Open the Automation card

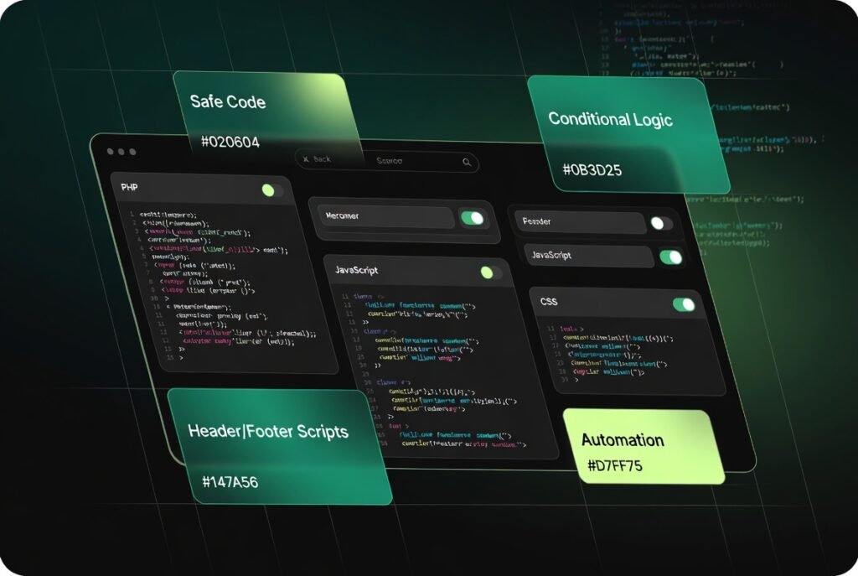tap(643, 447)
